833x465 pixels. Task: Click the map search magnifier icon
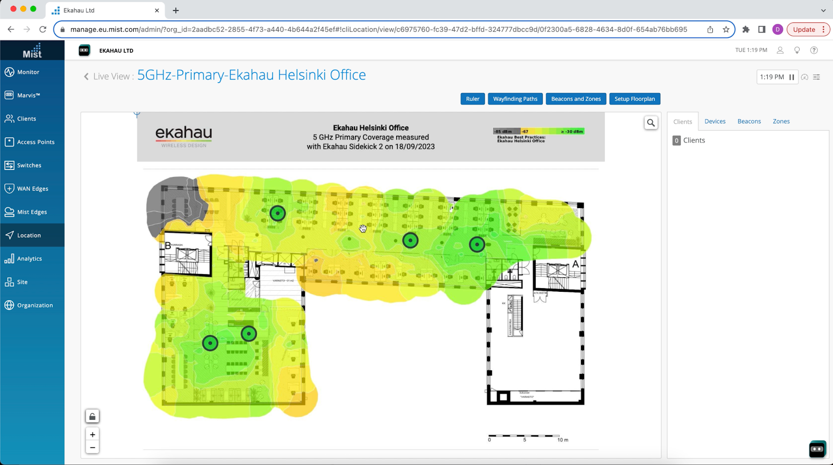click(x=651, y=123)
